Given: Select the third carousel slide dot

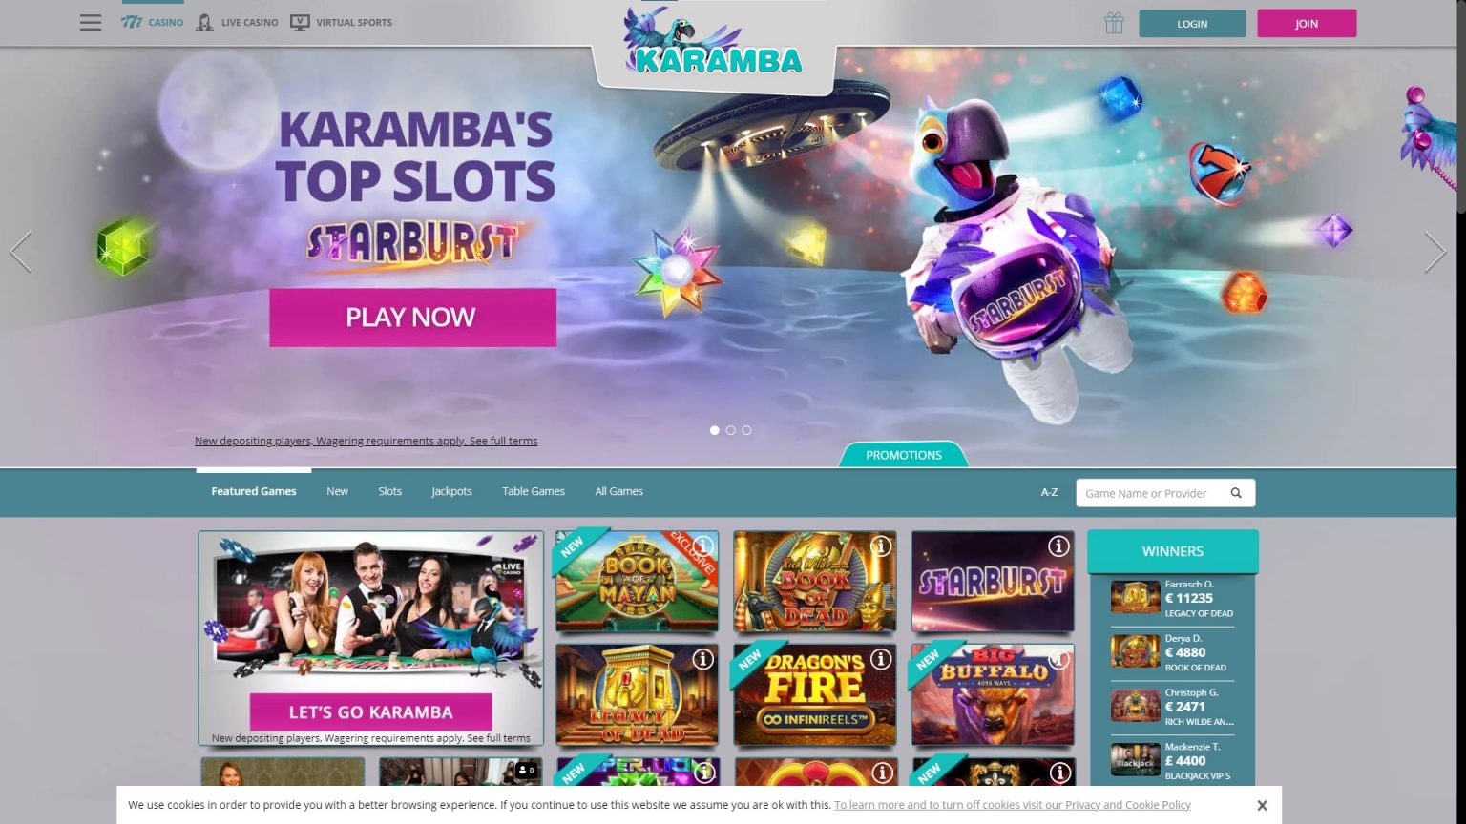Looking at the screenshot, I should [x=746, y=430].
